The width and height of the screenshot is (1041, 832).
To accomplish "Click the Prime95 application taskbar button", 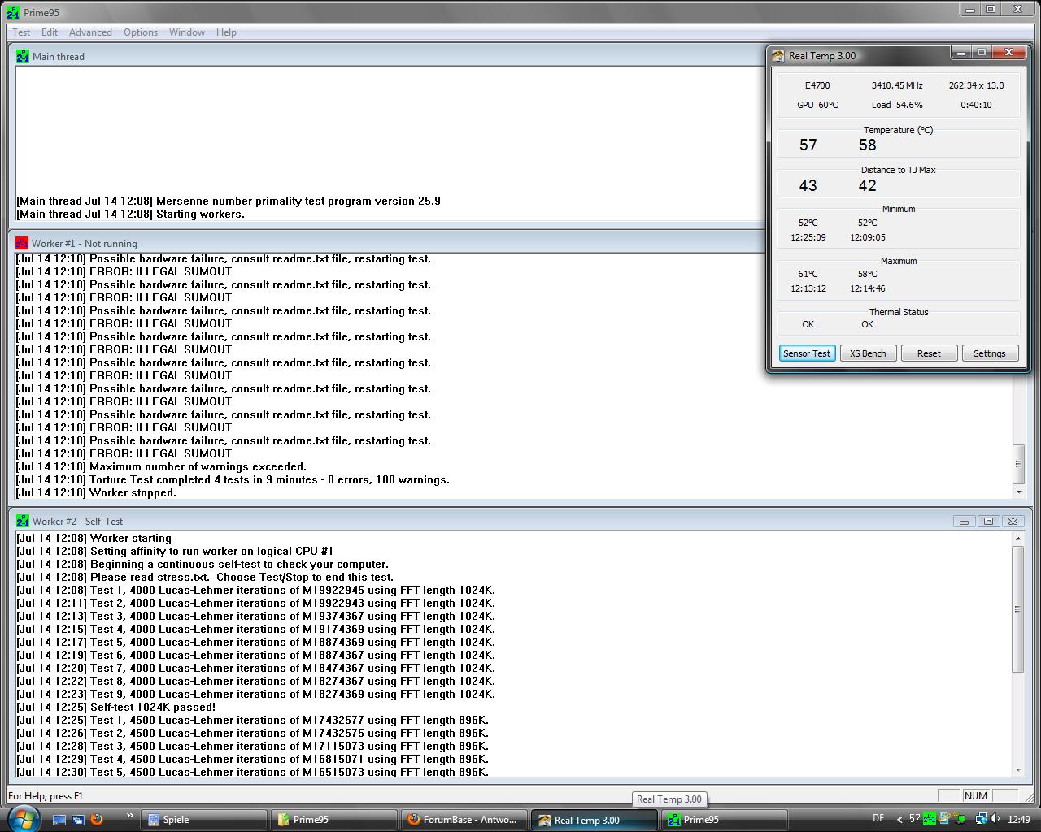I will click(724, 820).
